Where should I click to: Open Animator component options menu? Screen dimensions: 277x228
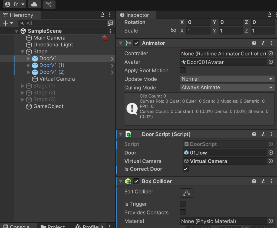coord(271,43)
